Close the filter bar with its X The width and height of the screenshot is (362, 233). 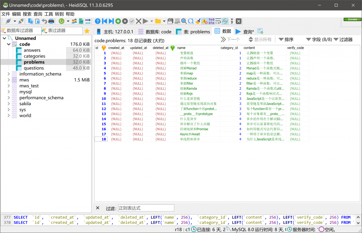pos(98,208)
